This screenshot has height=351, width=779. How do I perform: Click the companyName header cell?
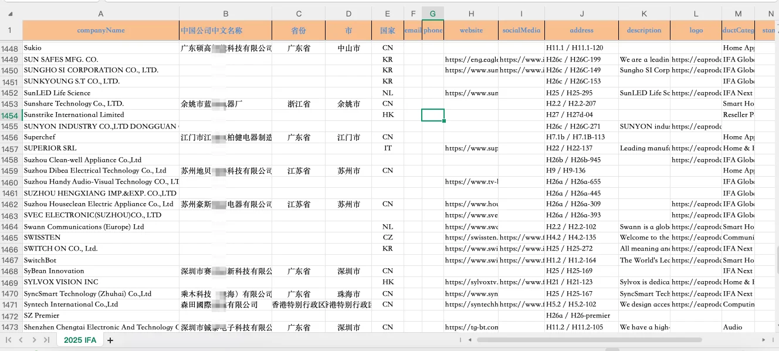pyautogui.click(x=101, y=30)
